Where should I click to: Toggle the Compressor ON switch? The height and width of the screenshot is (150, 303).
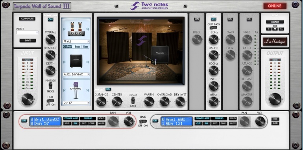click(249, 19)
